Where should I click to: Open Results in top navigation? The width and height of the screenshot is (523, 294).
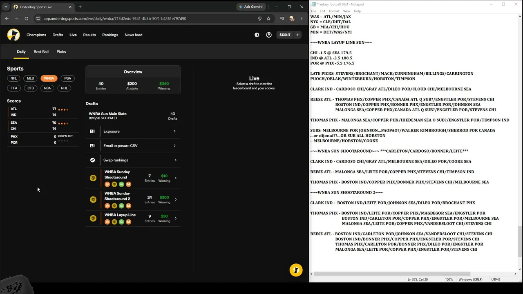pos(89,35)
